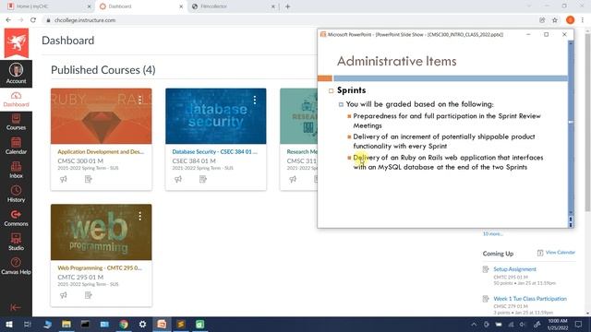Collapse the Canvas navigation sidebar arrow
Viewport: 591px width, 332px height.
point(16,307)
